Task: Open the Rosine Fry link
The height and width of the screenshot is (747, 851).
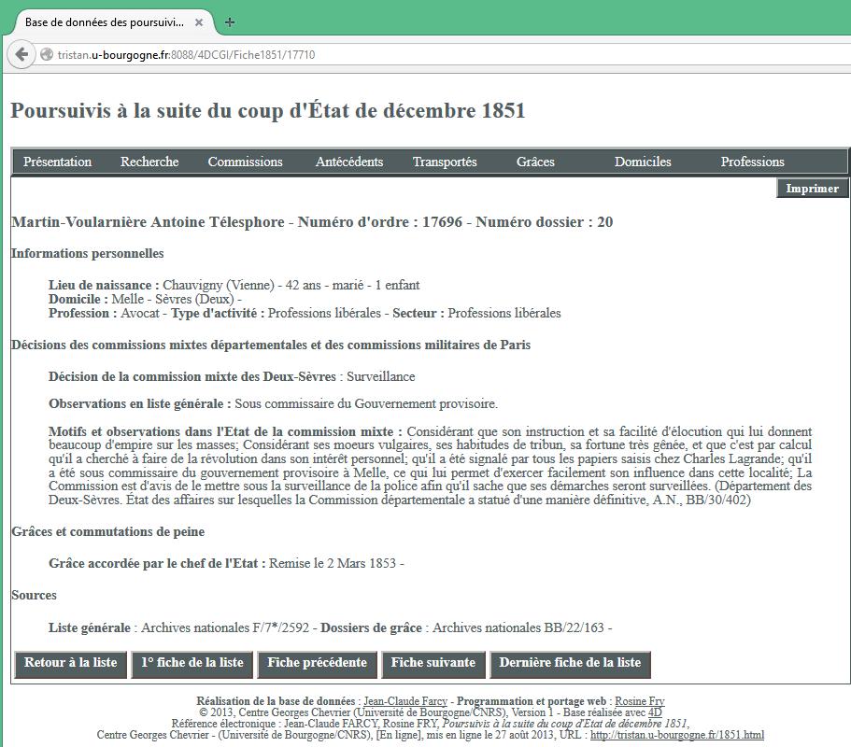Action: click(639, 701)
